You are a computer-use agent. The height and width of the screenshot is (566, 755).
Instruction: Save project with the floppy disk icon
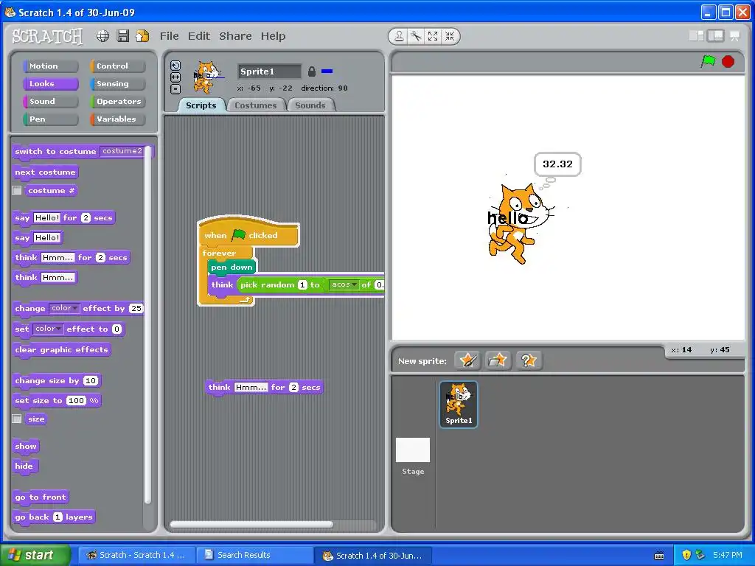click(123, 36)
